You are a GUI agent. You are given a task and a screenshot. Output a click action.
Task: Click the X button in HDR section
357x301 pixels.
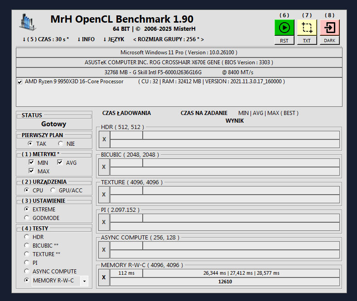104,139
